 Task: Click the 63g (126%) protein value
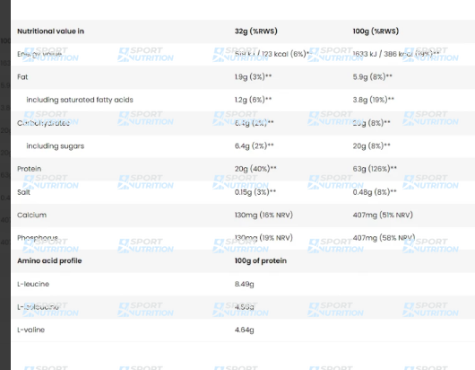pos(375,169)
